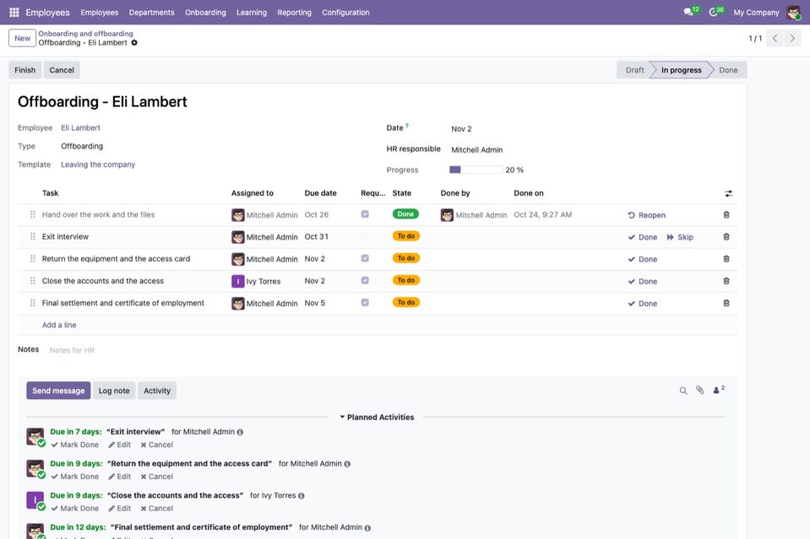Image resolution: width=810 pixels, height=539 pixels.
Task: Open the My Company switcher
Action: 756,13
